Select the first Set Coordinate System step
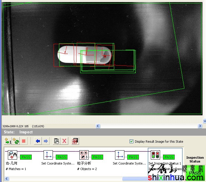206x182 pixels. (x=48, y=155)
